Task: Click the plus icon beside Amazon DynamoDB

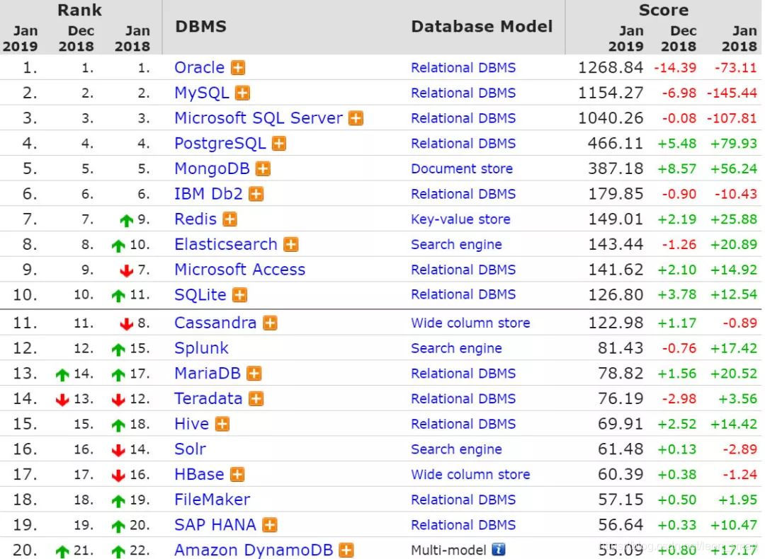Action: tap(346, 551)
